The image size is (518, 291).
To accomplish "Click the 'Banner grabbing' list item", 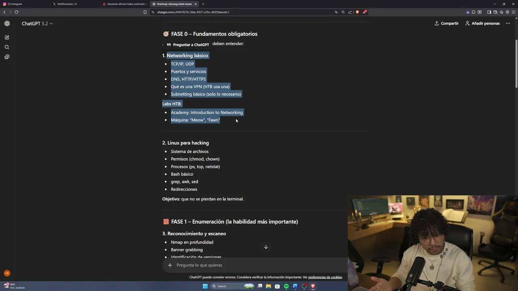I will (x=187, y=250).
